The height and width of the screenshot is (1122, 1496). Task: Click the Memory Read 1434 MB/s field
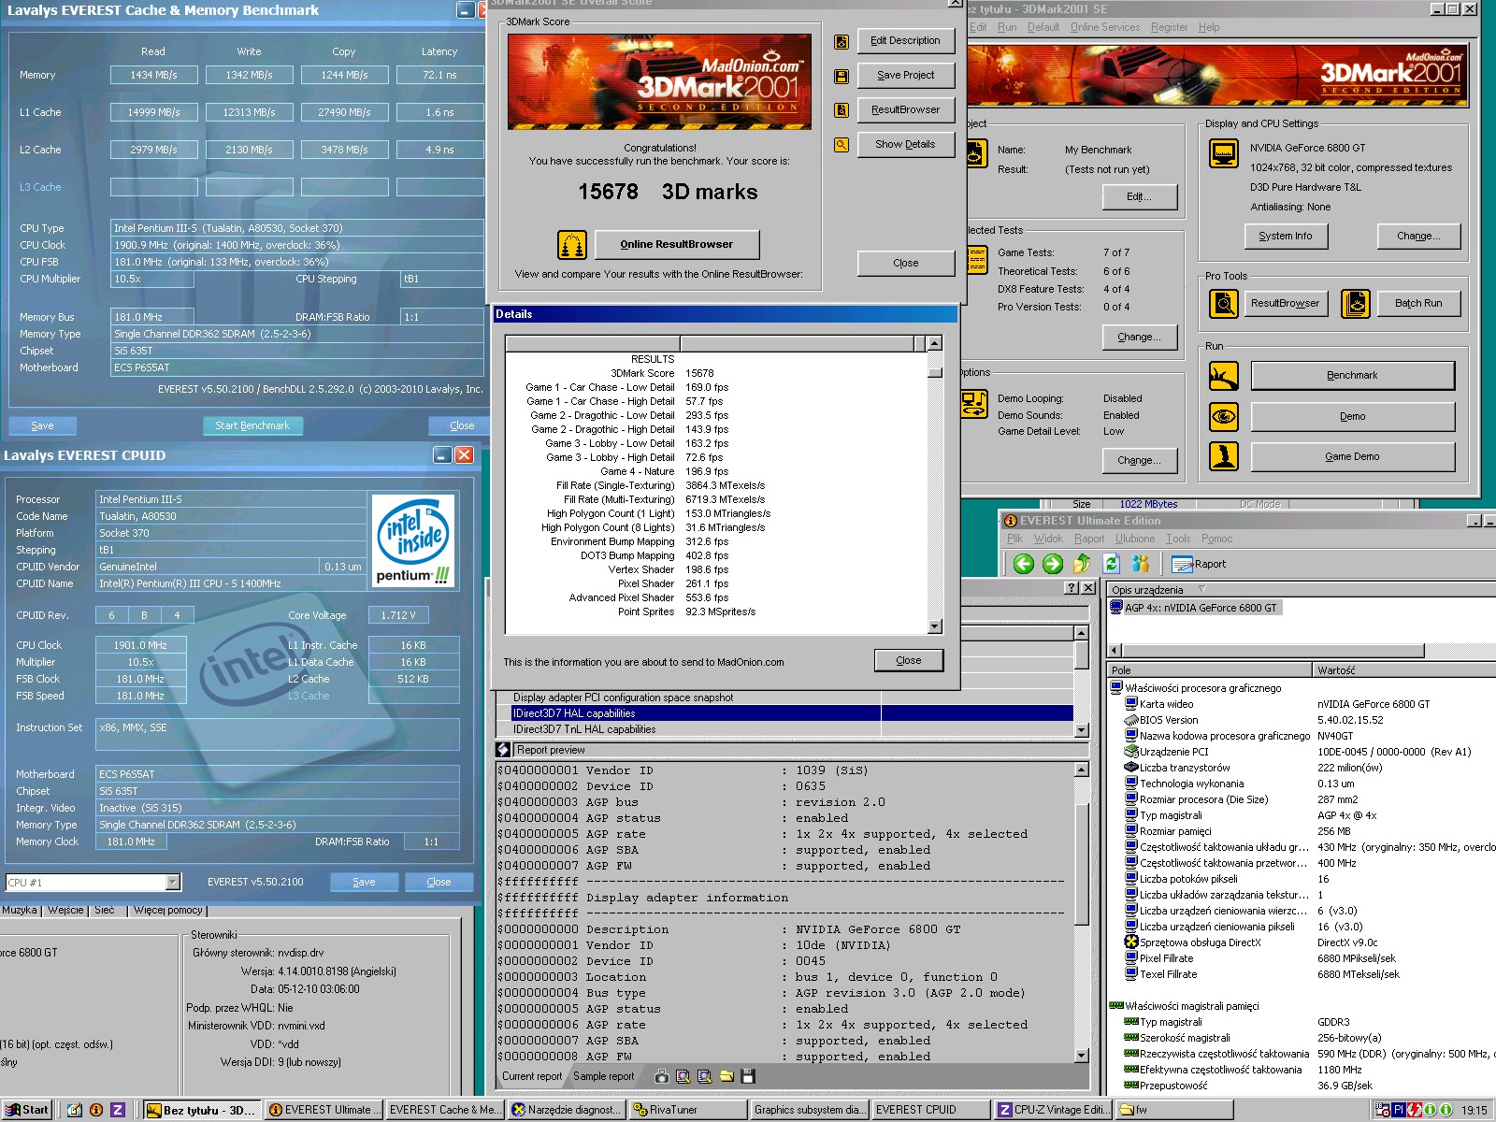tap(154, 75)
